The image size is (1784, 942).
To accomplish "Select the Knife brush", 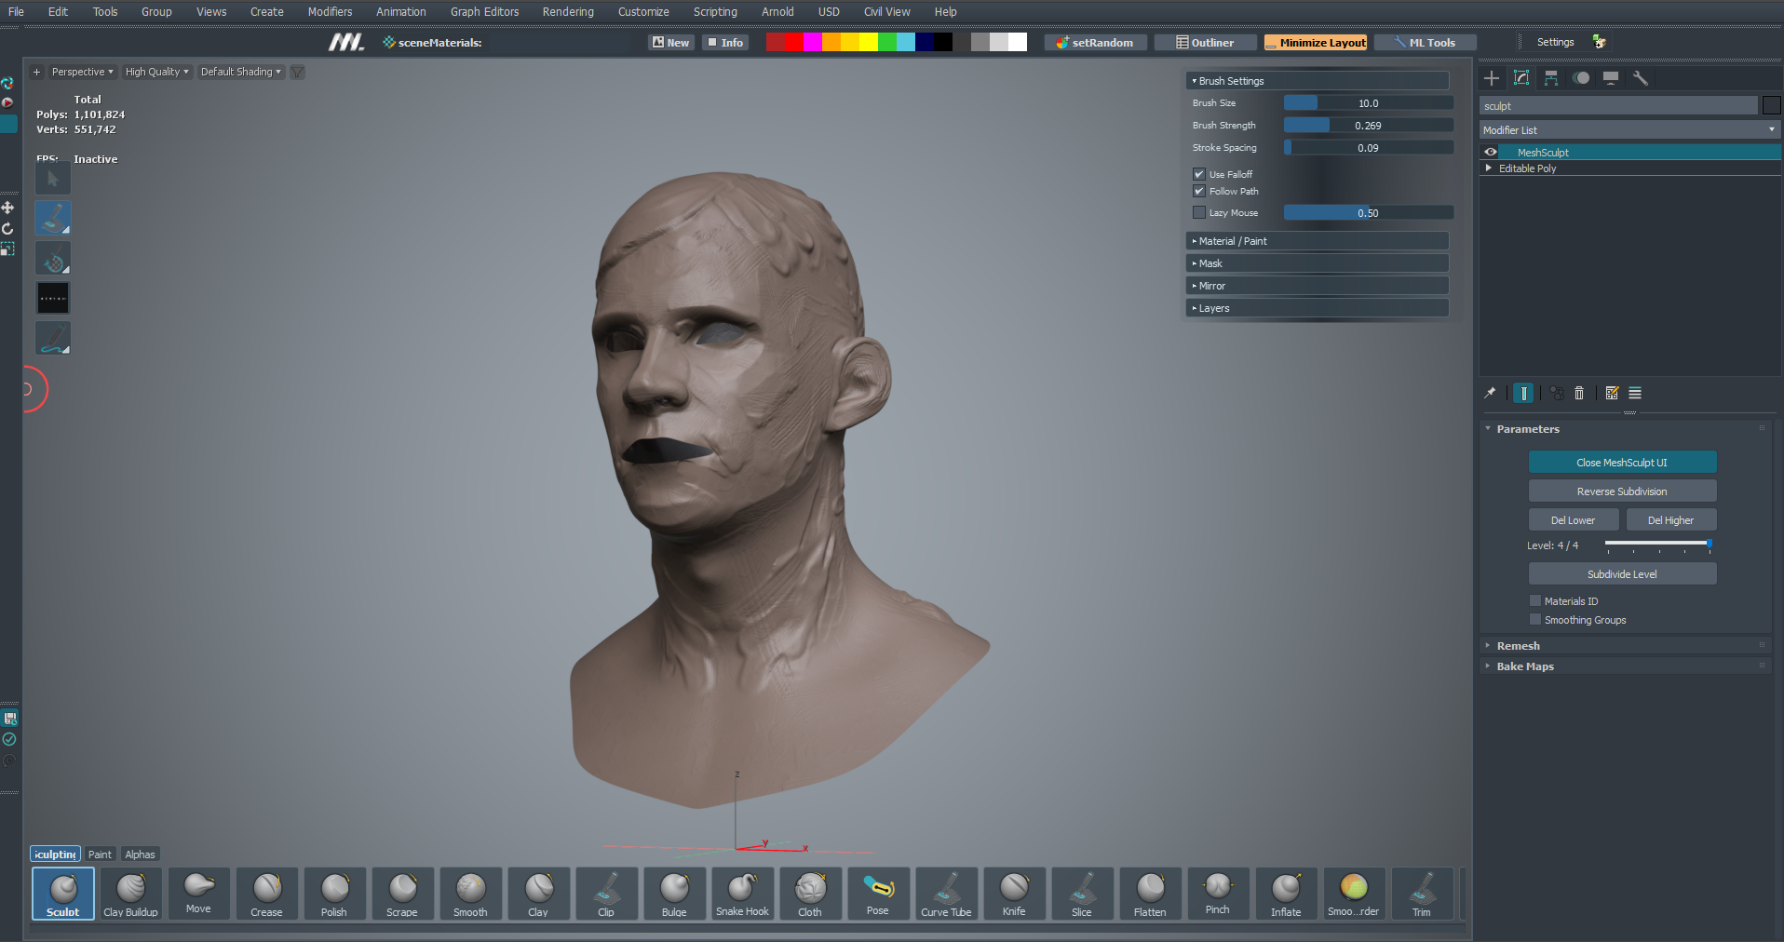I will coord(1014,894).
